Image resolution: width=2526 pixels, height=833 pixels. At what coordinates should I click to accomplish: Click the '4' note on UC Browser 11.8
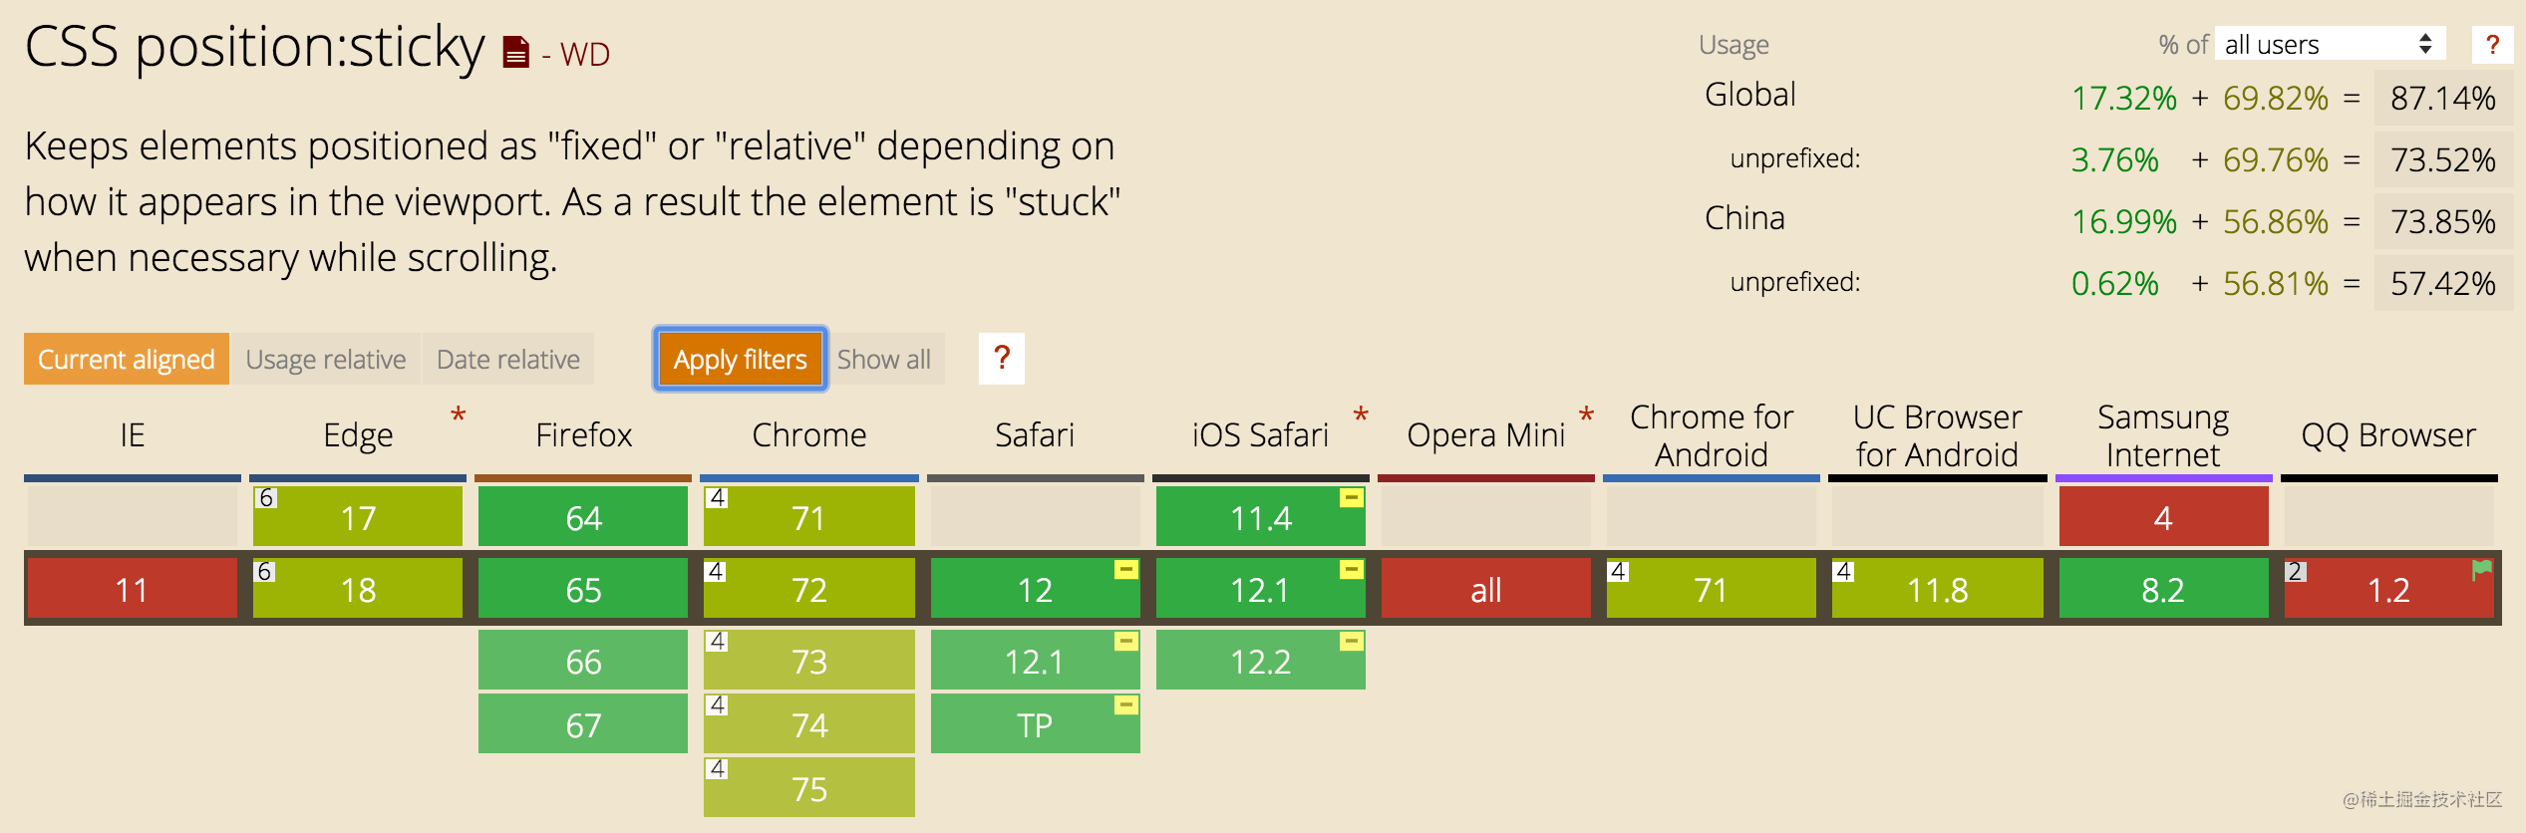1841,570
